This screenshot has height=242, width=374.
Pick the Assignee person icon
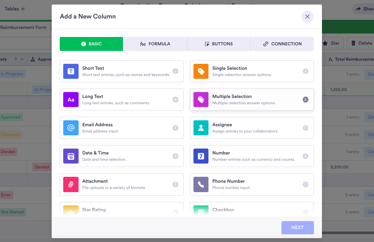pos(201,128)
